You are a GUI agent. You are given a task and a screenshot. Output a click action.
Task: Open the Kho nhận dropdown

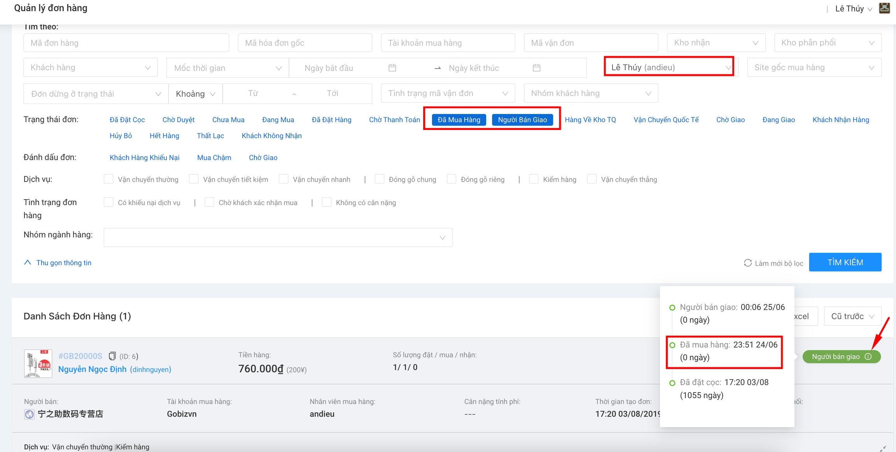[716, 43]
